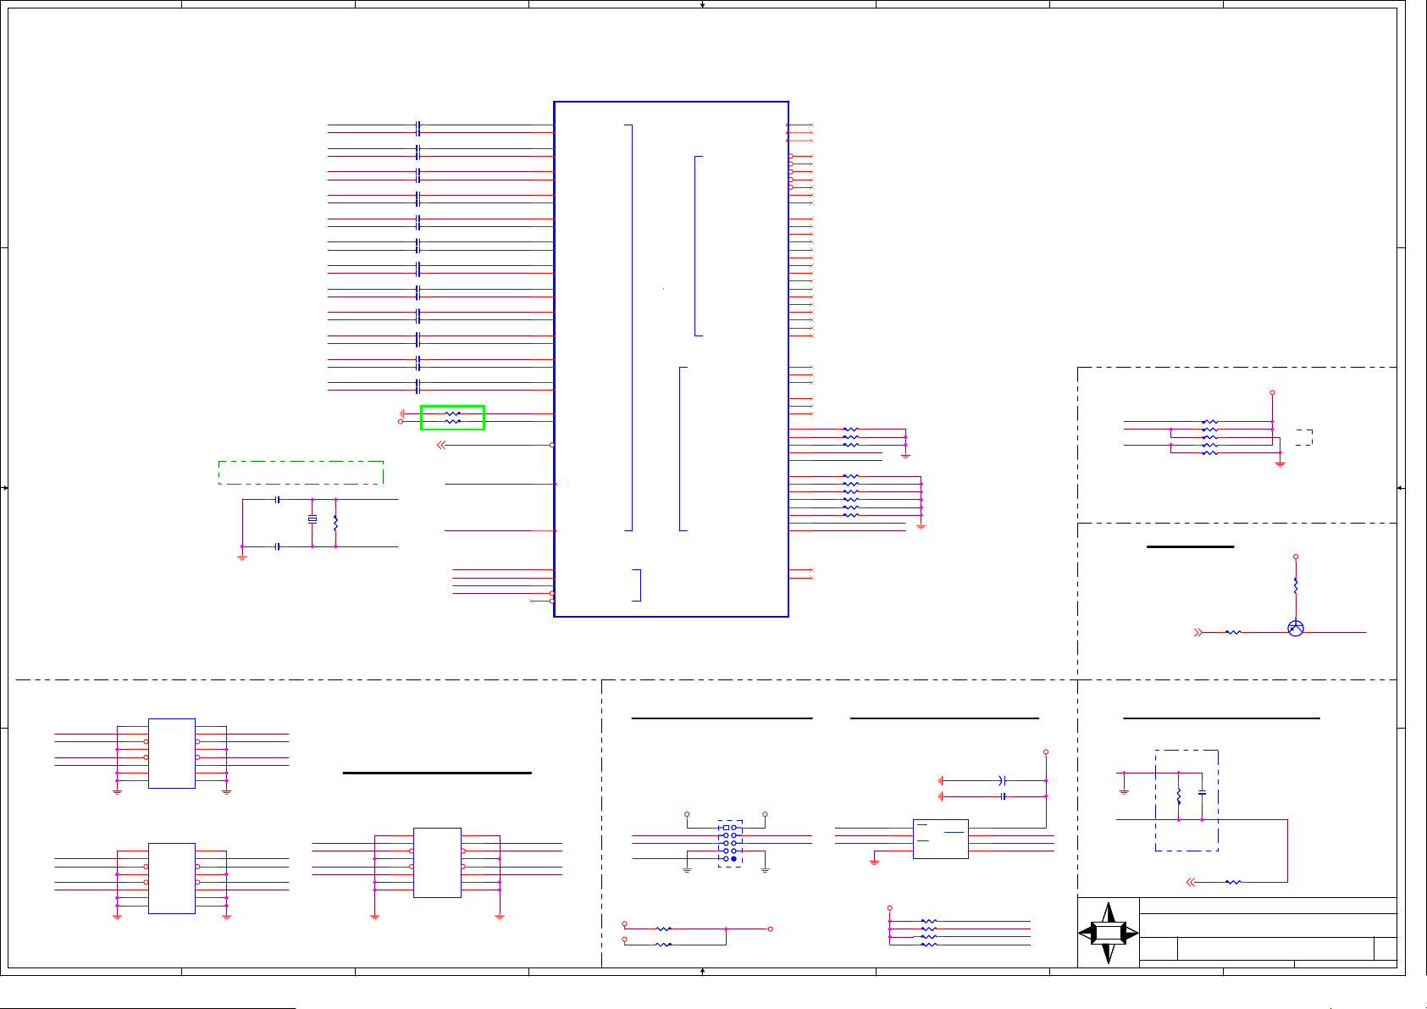Click the resistor beside the crystal oscillator
The image size is (1427, 1009).
[335, 523]
